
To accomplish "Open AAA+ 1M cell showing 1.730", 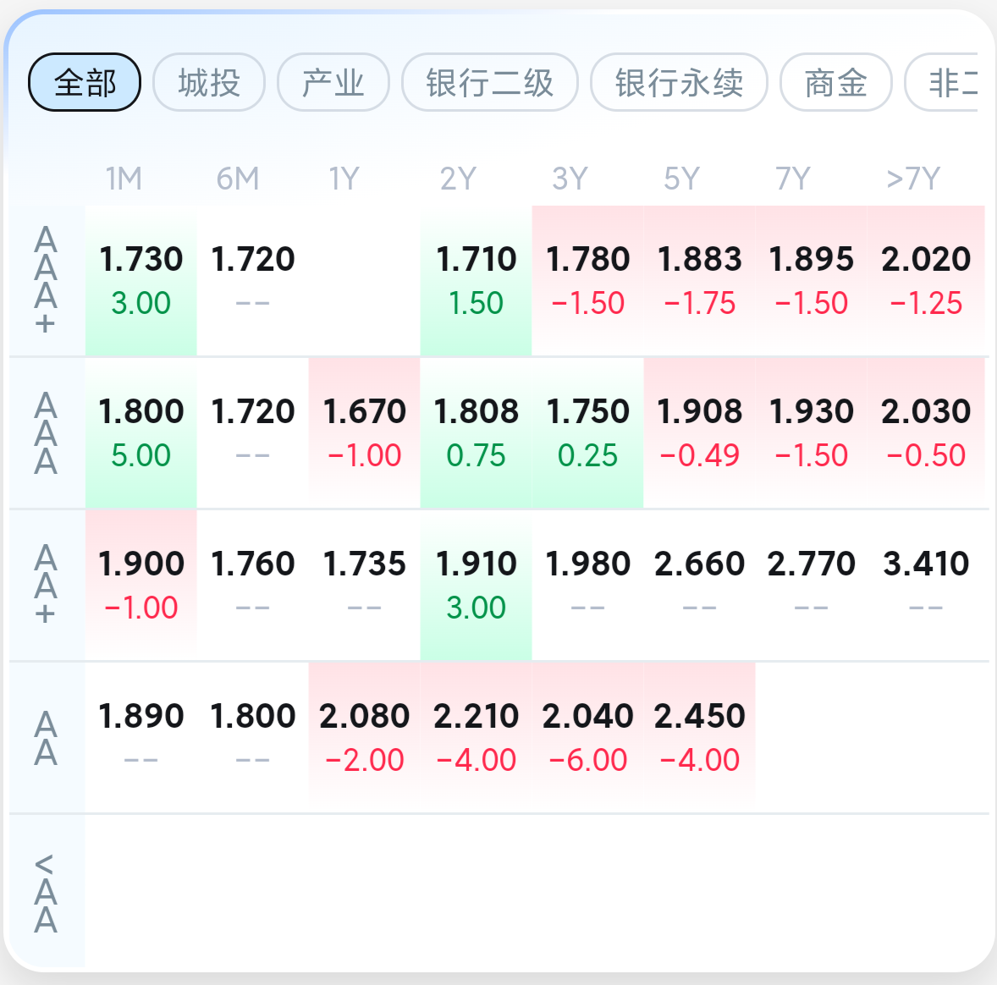I will (141, 280).
